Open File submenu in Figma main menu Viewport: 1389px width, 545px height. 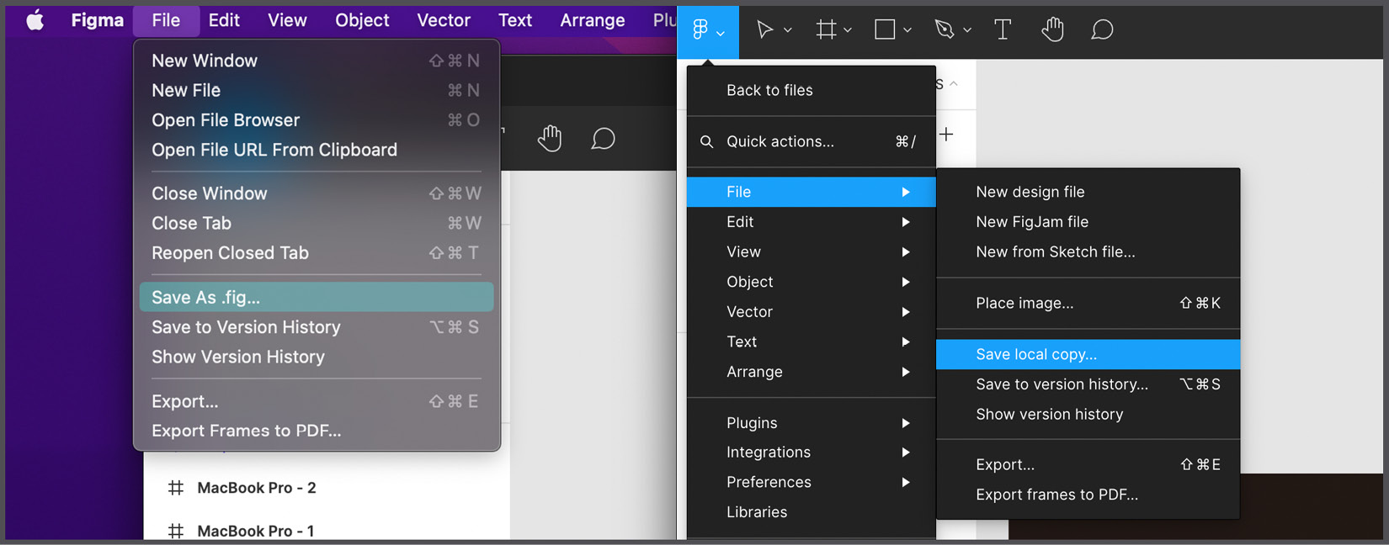click(812, 192)
